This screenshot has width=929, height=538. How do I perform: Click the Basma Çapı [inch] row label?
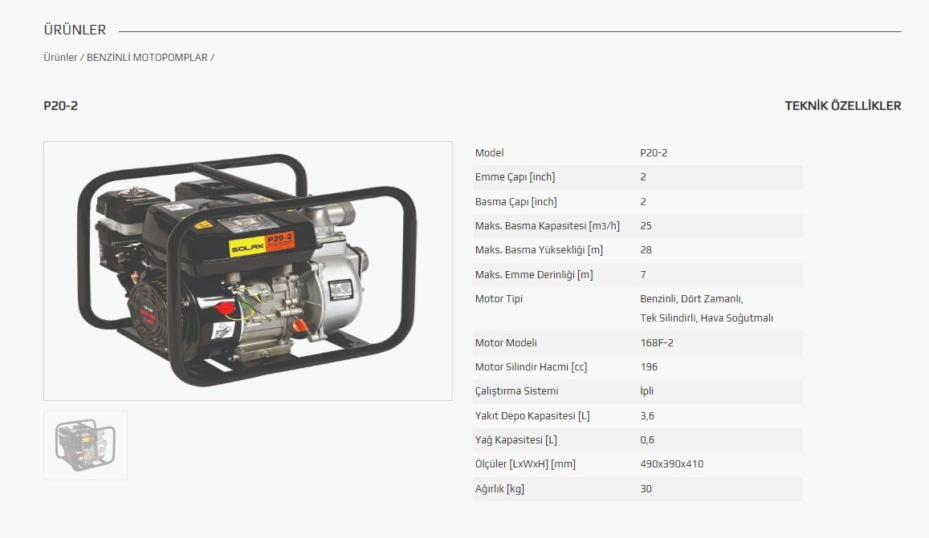point(515,202)
